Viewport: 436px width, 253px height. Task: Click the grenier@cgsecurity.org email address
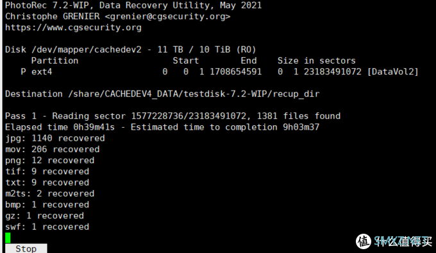pyautogui.click(x=167, y=17)
